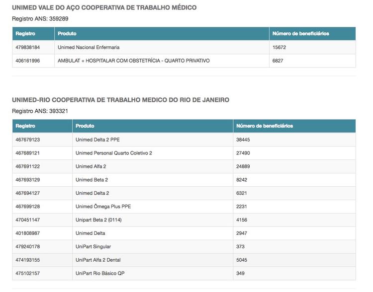Click the UNIMED-RIO cooperative heading

coord(120,100)
